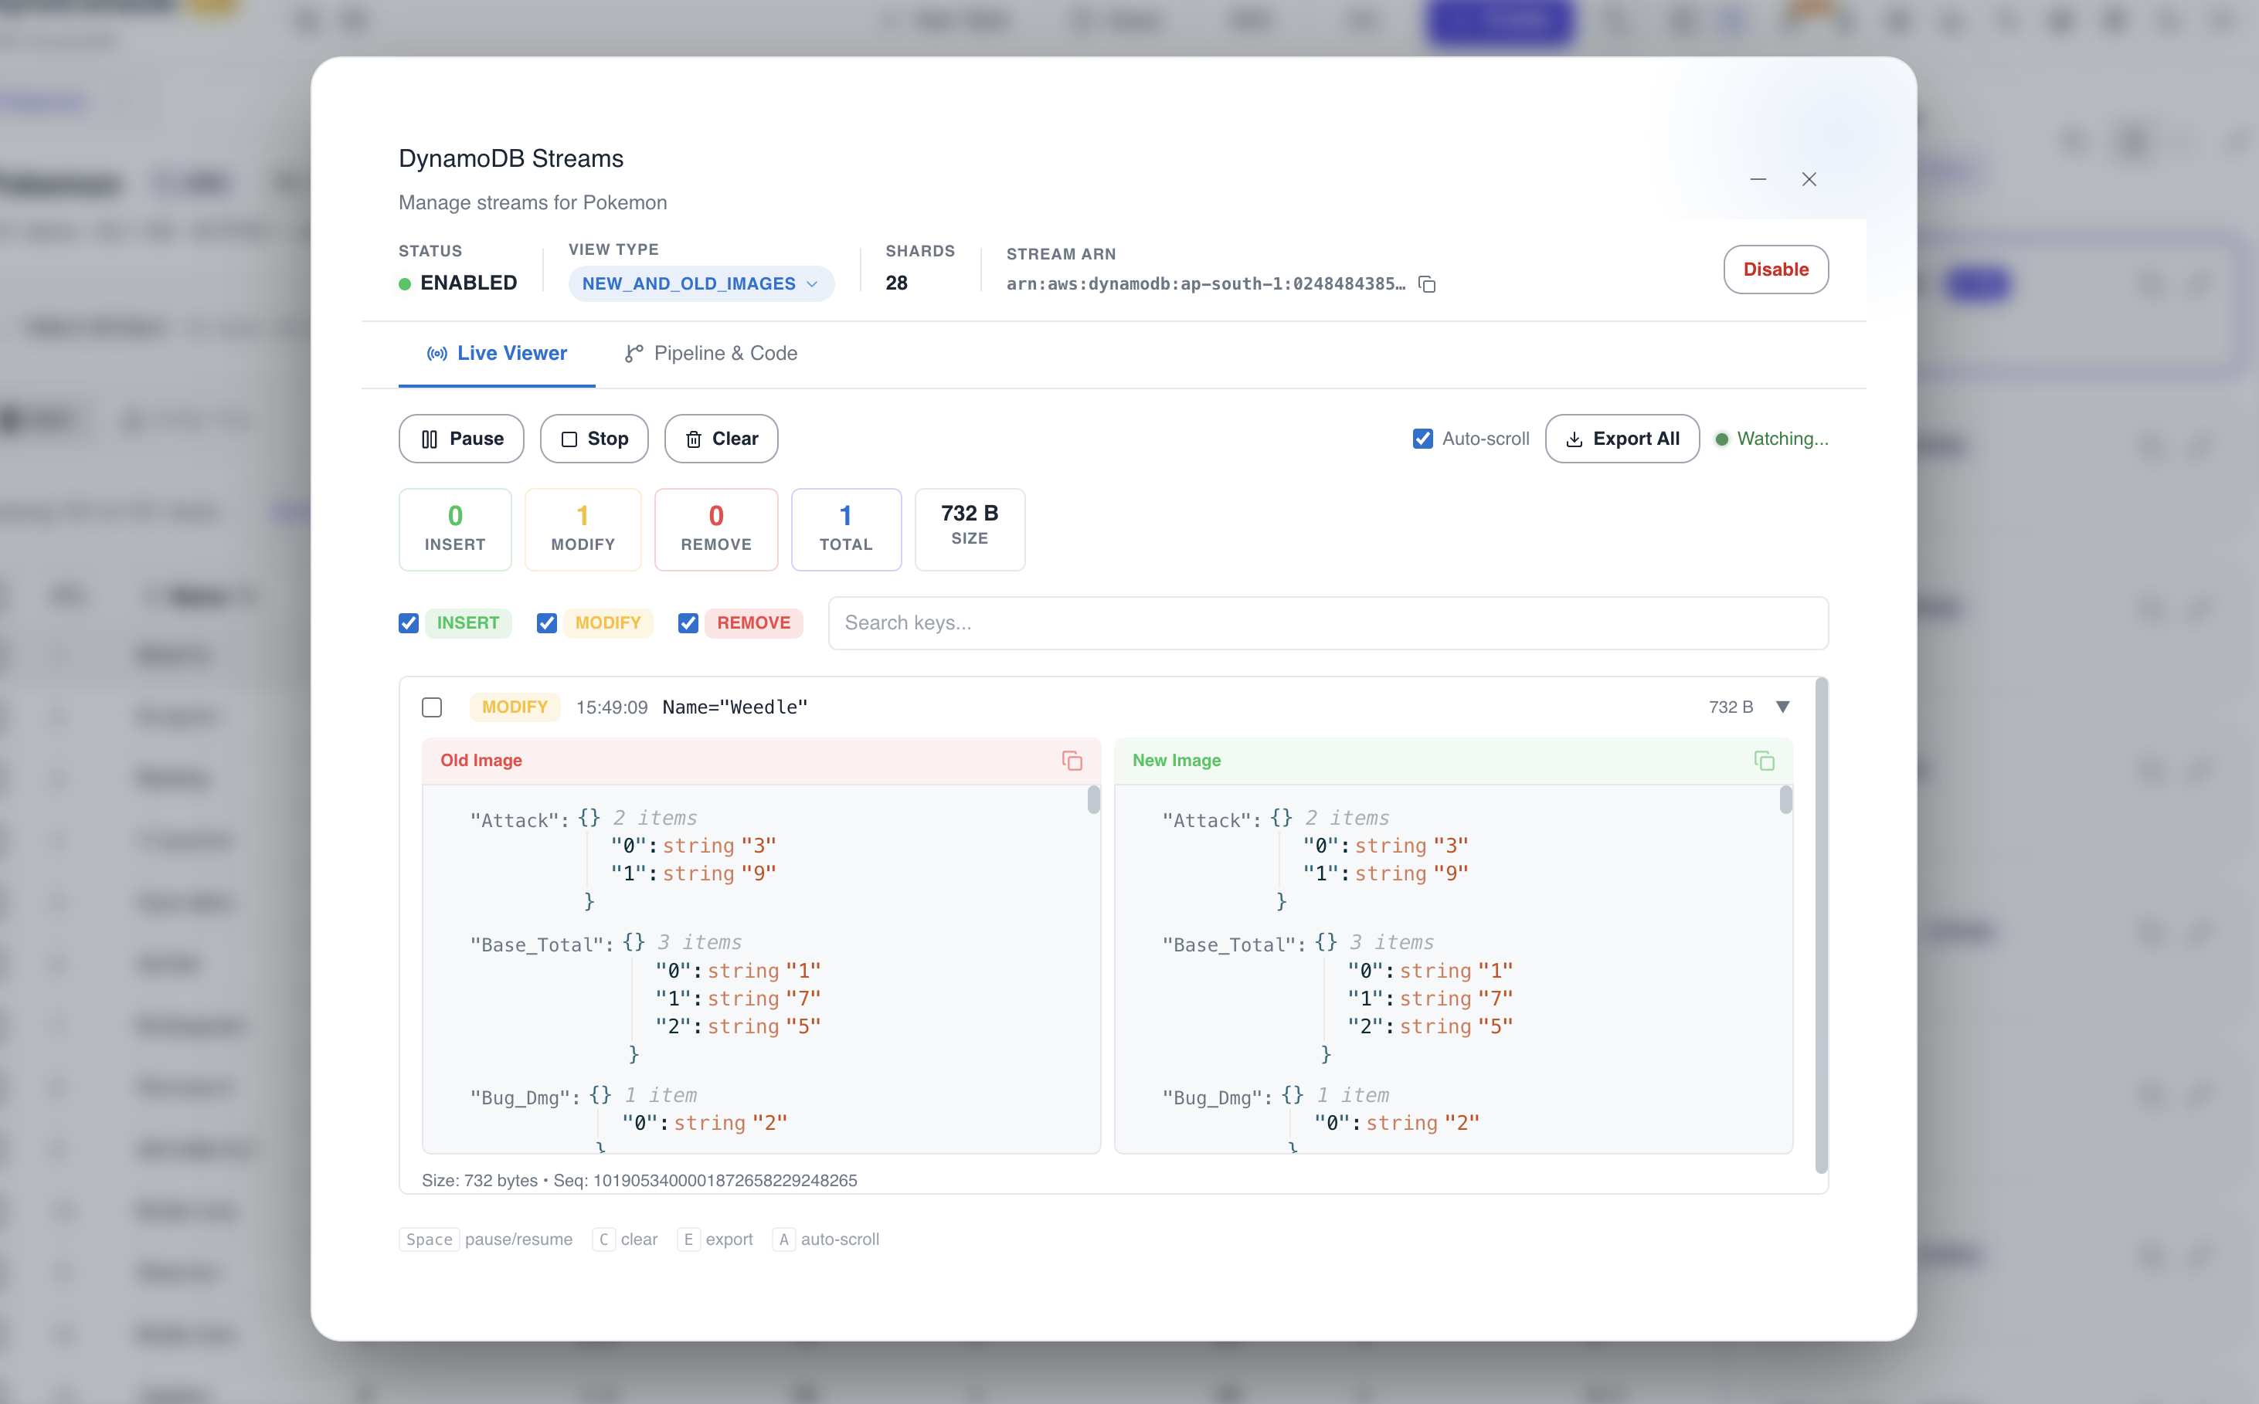Pause the live stream viewer

(x=462, y=439)
